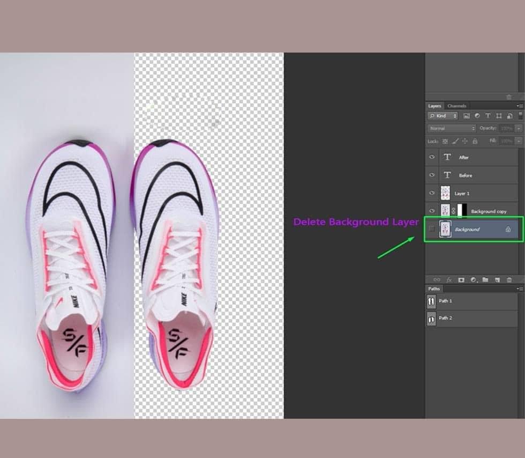Viewport: 525px width, 458px height.
Task: Click the Background layer thumbnail
Action: click(445, 230)
